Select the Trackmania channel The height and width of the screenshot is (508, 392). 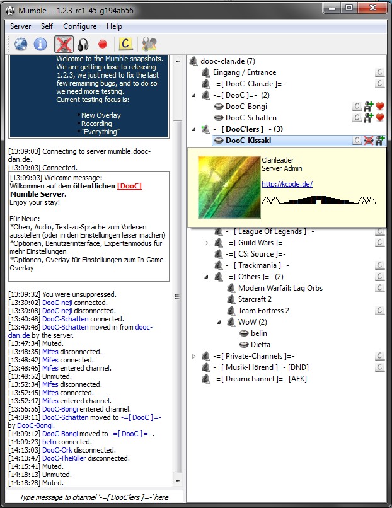click(257, 265)
